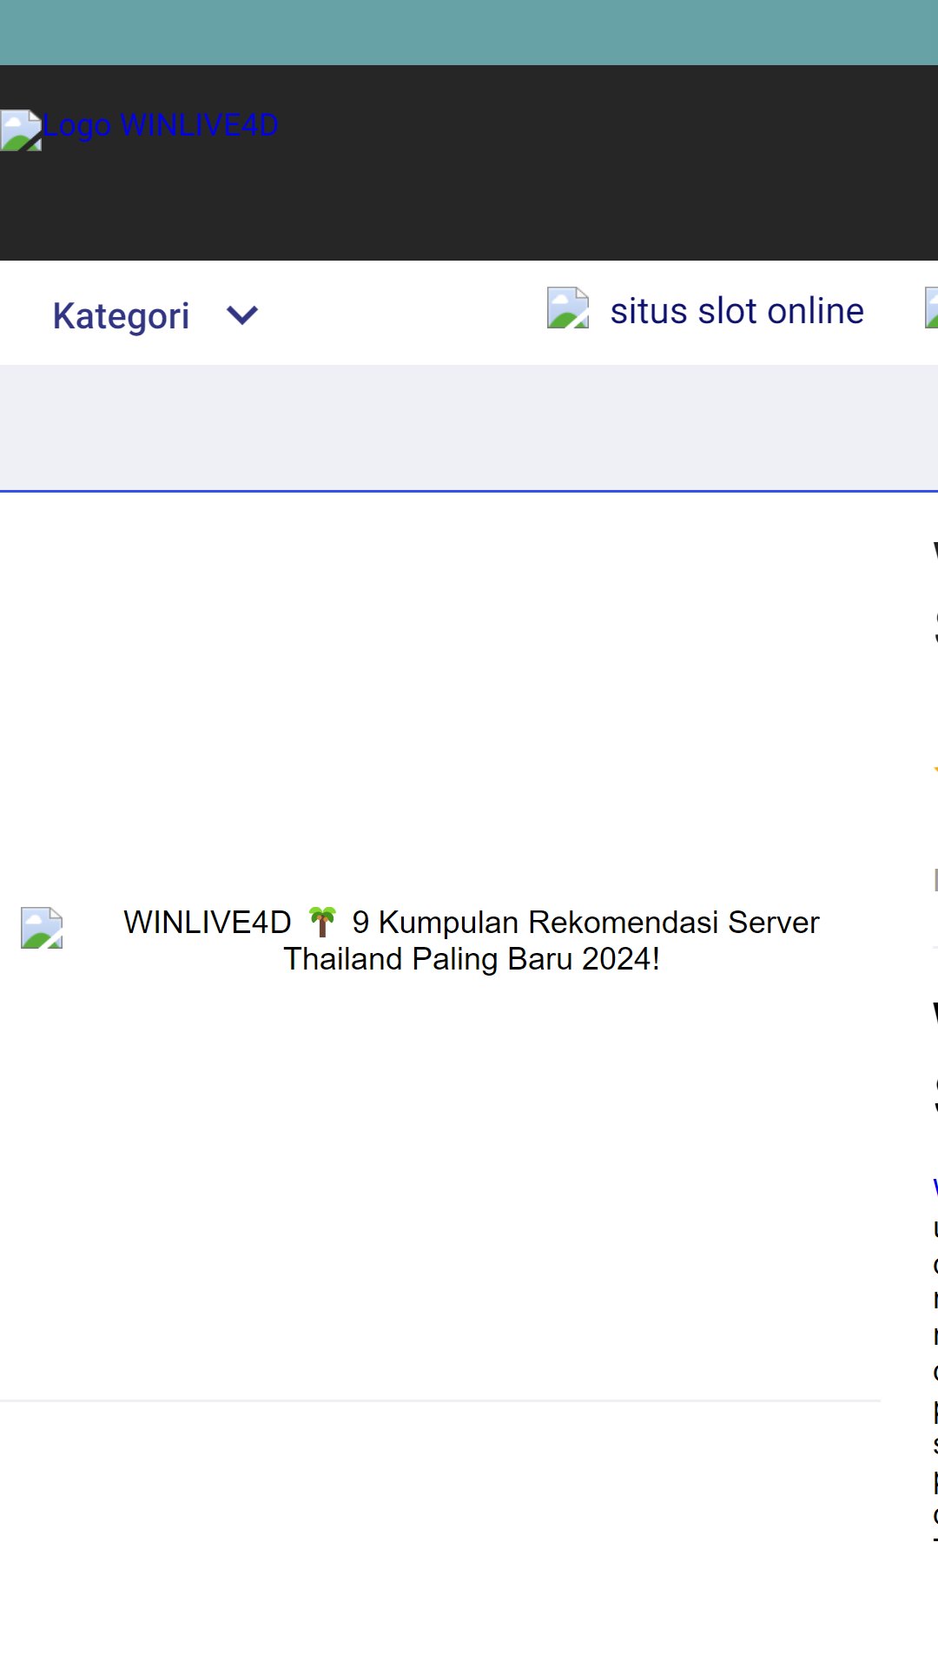Click the text 'Thailand Paling Baru 2024!'
Viewport: 938px width, 1668px height.
tap(472, 959)
